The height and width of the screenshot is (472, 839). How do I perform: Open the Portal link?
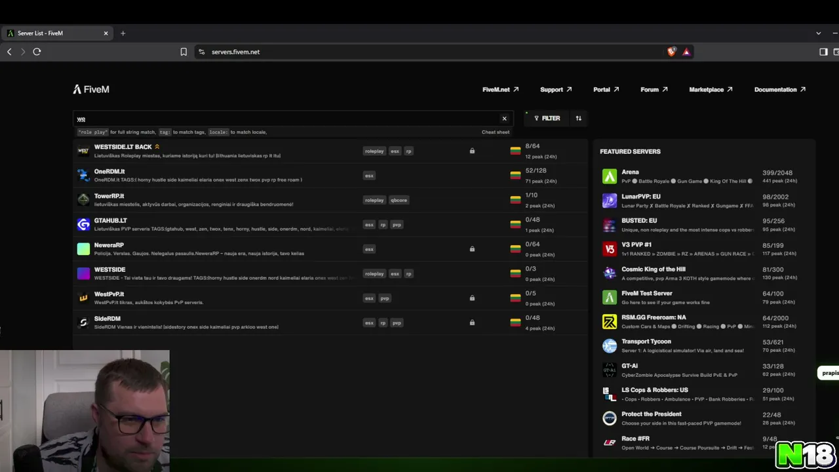606,89
